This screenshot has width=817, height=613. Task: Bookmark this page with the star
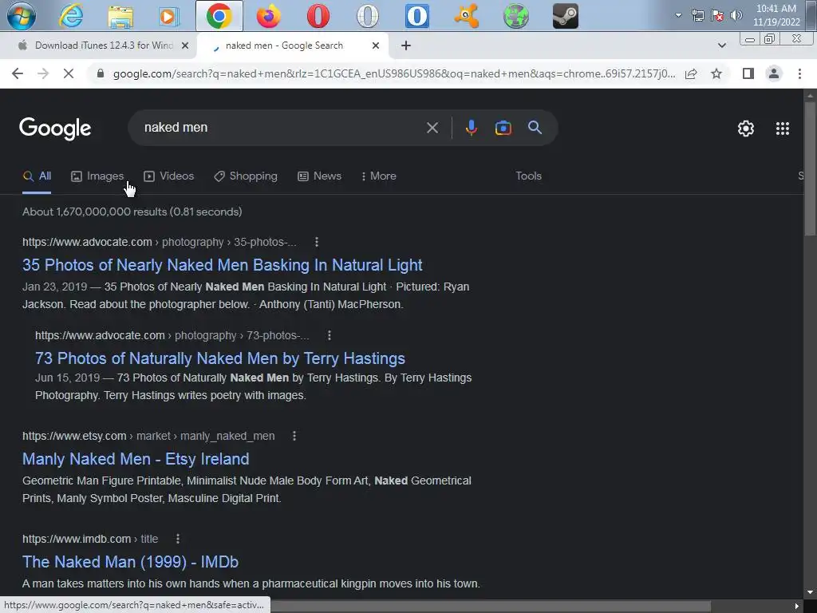point(716,73)
